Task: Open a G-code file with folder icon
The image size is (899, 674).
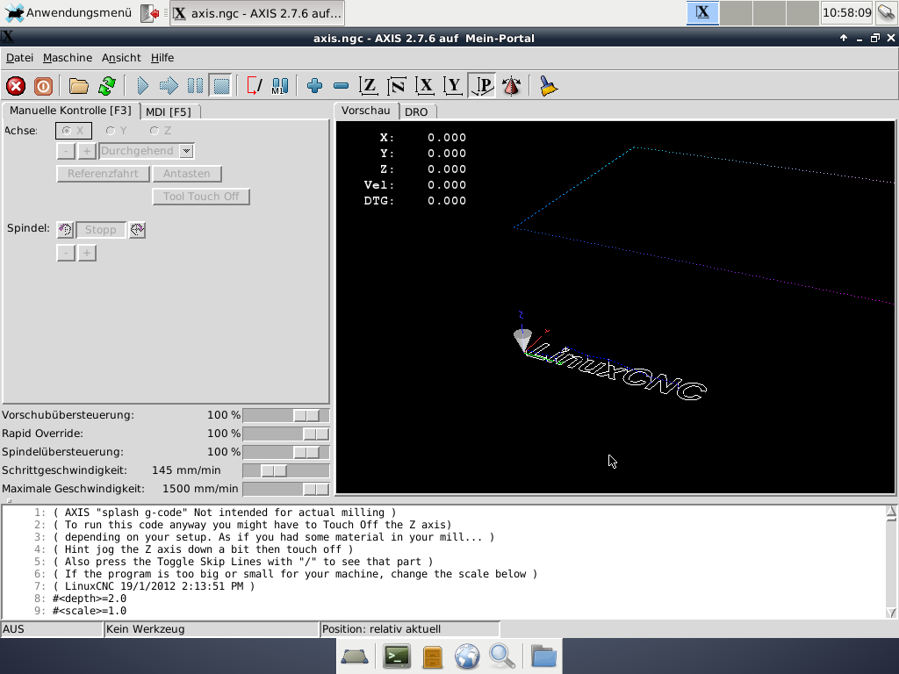Action: (x=78, y=86)
